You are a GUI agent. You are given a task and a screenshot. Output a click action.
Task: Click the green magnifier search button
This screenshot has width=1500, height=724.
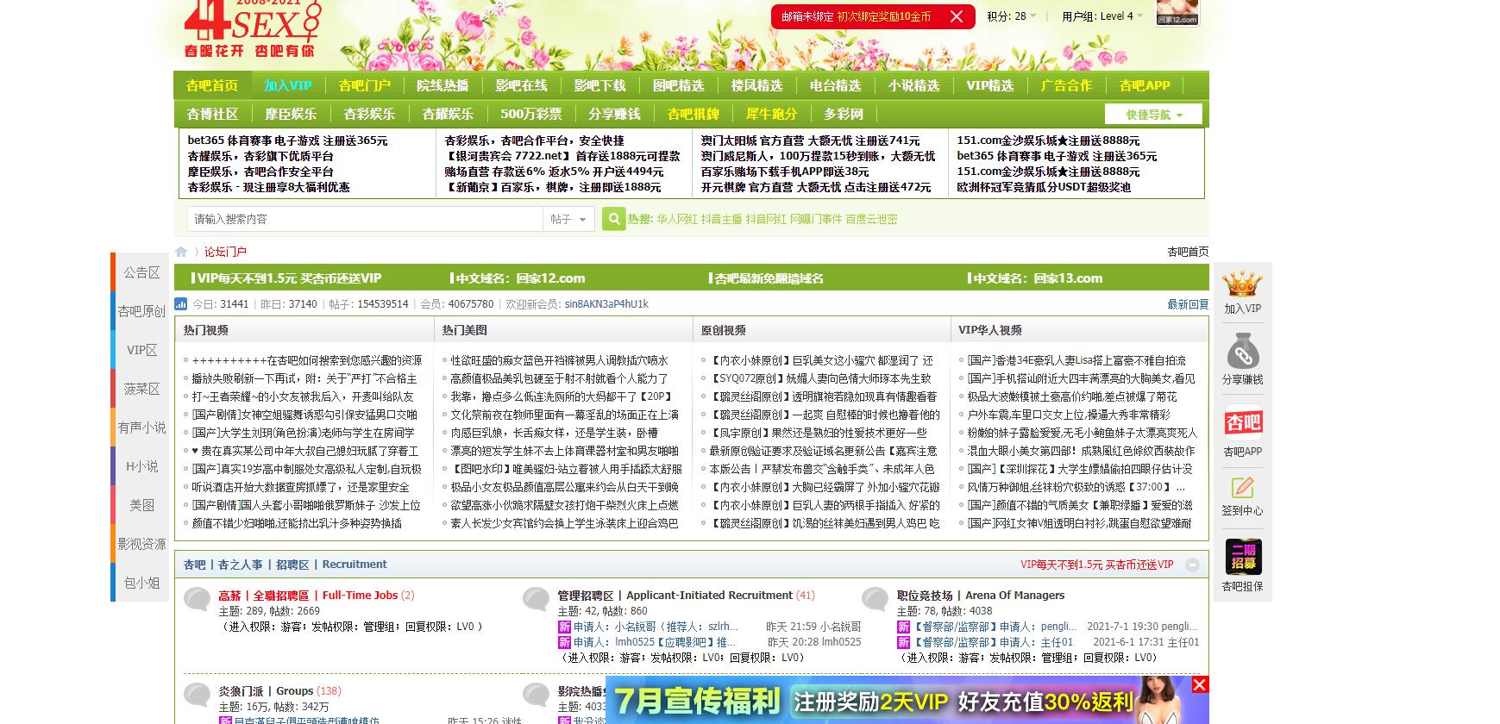pos(613,219)
